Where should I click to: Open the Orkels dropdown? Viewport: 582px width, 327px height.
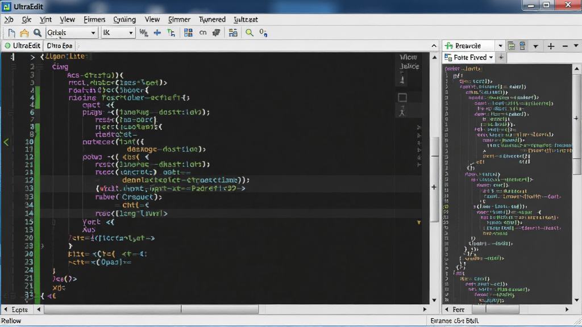pyautogui.click(x=71, y=33)
